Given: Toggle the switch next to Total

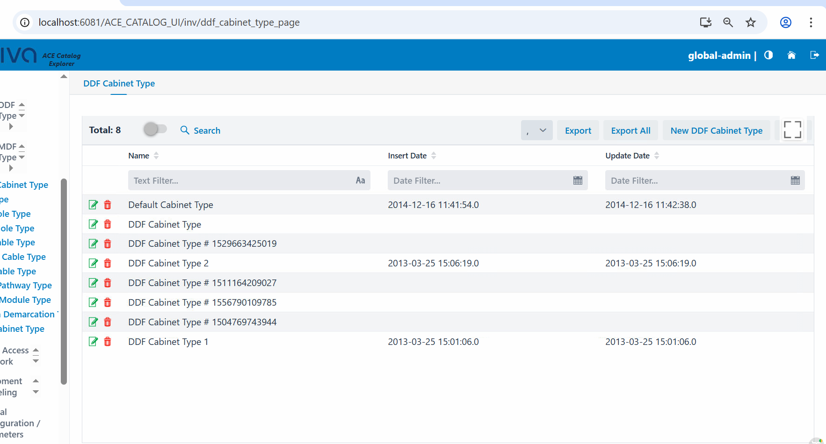Looking at the screenshot, I should point(155,129).
